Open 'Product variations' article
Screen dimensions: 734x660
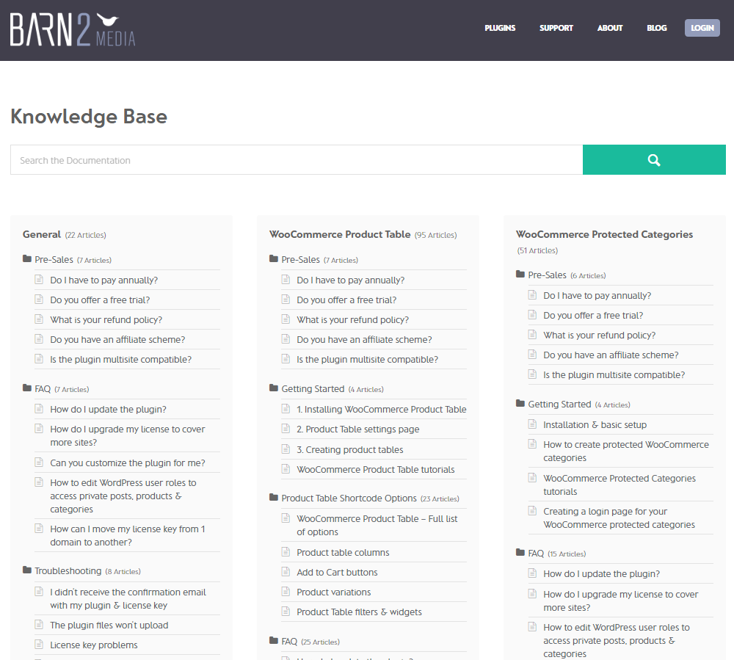334,592
